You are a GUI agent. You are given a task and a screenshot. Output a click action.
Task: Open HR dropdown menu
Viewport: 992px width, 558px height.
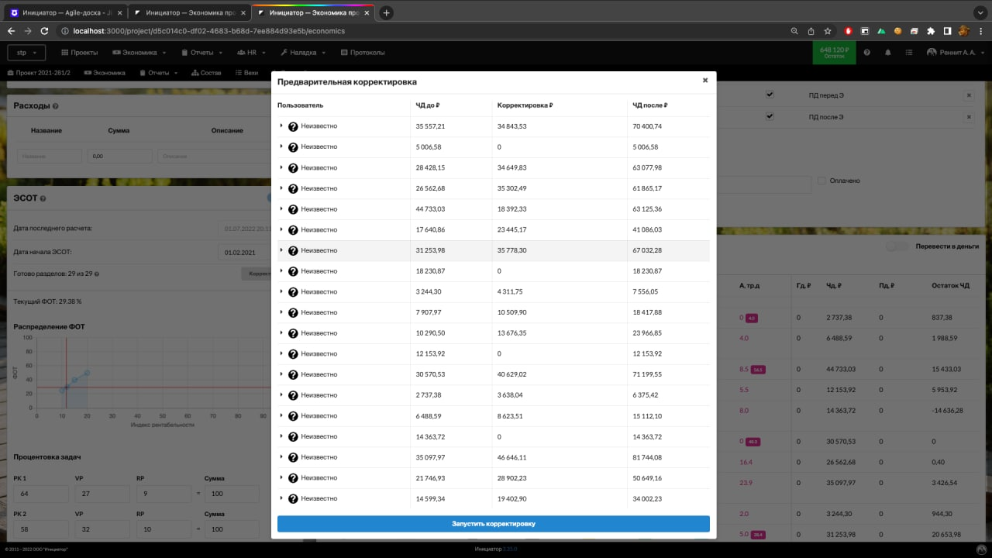[252, 53]
